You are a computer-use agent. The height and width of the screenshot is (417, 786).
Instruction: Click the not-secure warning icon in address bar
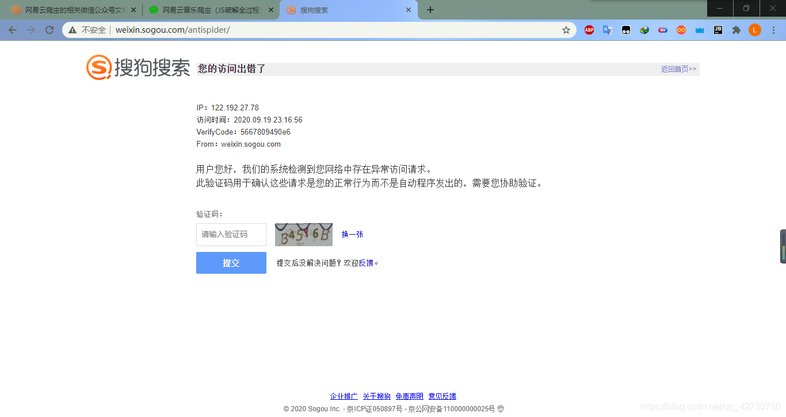[73, 30]
